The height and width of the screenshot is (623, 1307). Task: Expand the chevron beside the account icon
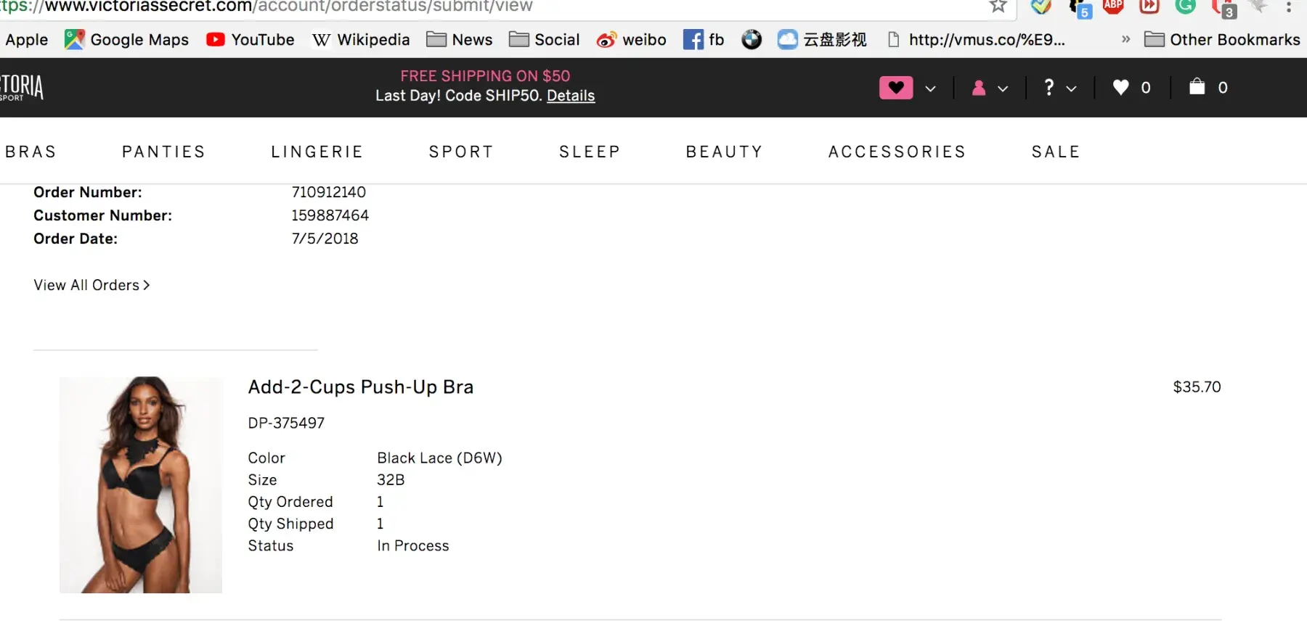click(1003, 88)
